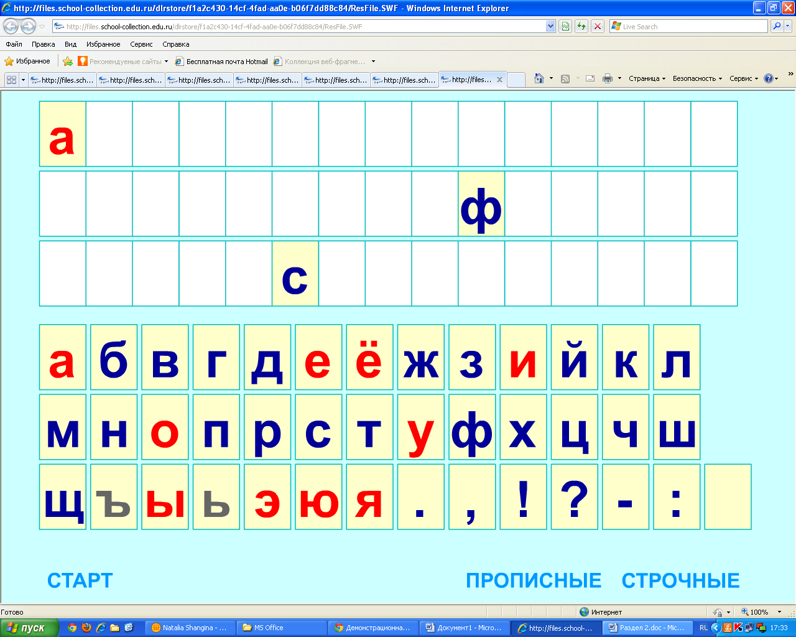Expand the zoom level dropdown arrow
796x637 pixels.
(780, 611)
